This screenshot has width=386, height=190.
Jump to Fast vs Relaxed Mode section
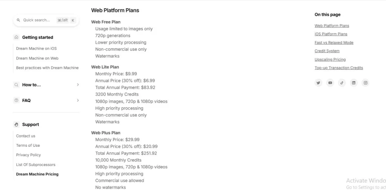pos(334,43)
